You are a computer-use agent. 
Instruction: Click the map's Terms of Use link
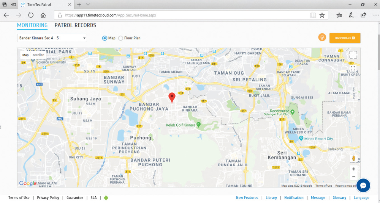[324, 186]
